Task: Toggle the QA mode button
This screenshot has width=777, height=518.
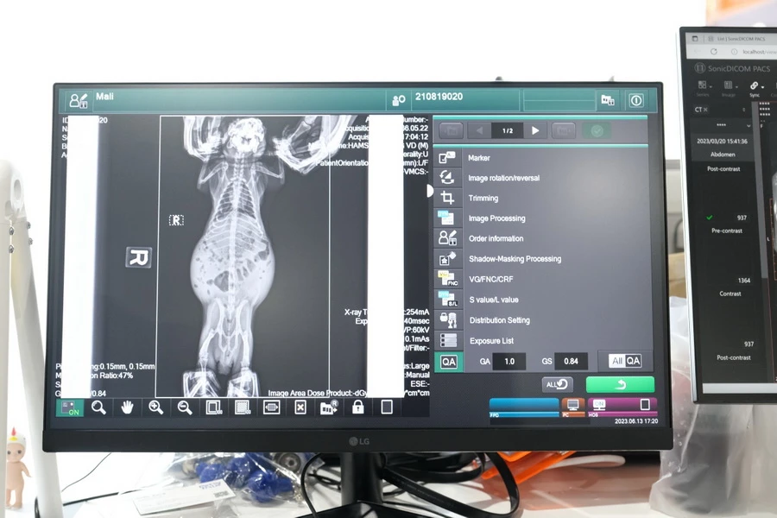Action: (448, 362)
